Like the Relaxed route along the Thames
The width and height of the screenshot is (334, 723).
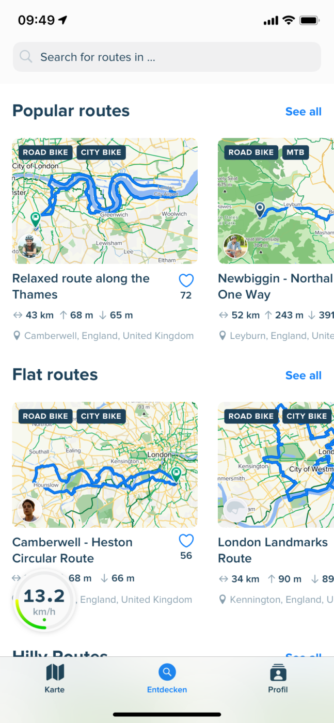coord(186,280)
